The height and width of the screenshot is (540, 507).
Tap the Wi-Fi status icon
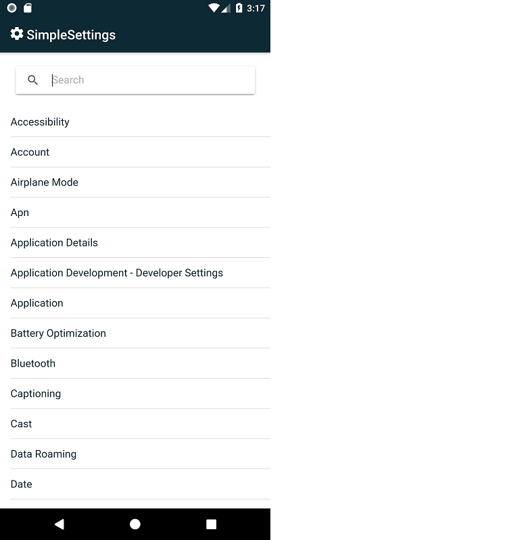[214, 8]
